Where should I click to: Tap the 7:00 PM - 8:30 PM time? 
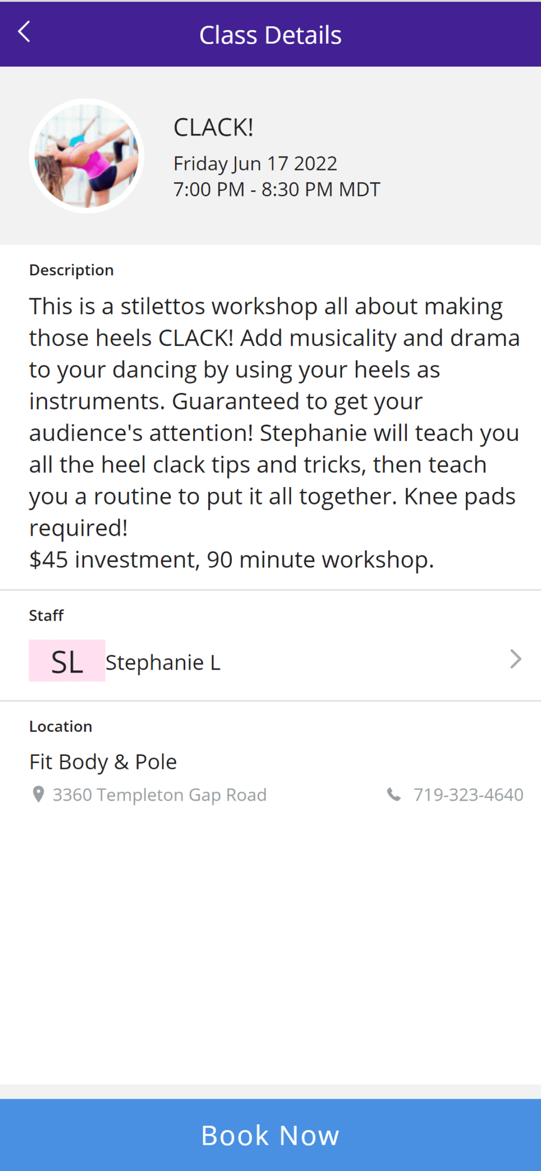277,190
